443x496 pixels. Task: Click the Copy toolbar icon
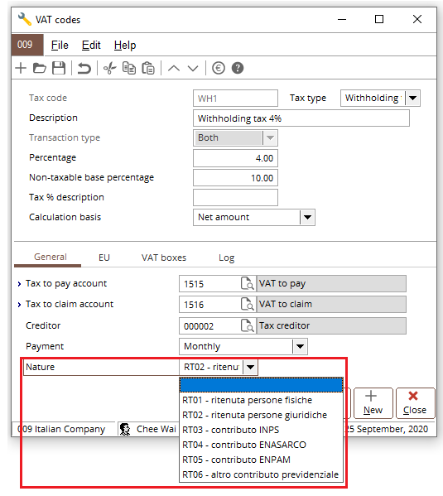pyautogui.click(x=129, y=68)
